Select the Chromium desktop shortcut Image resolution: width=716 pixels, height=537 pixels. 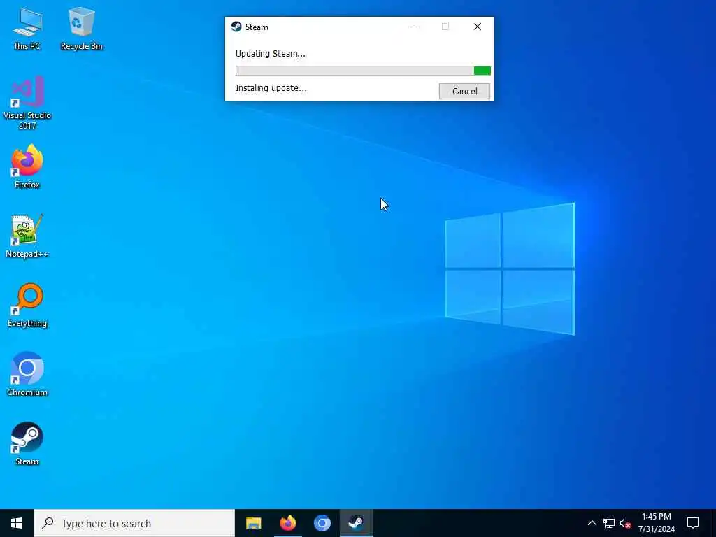point(27,374)
